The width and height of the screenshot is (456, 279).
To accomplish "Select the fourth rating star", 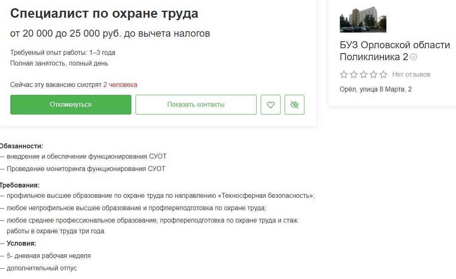I will pos(373,75).
